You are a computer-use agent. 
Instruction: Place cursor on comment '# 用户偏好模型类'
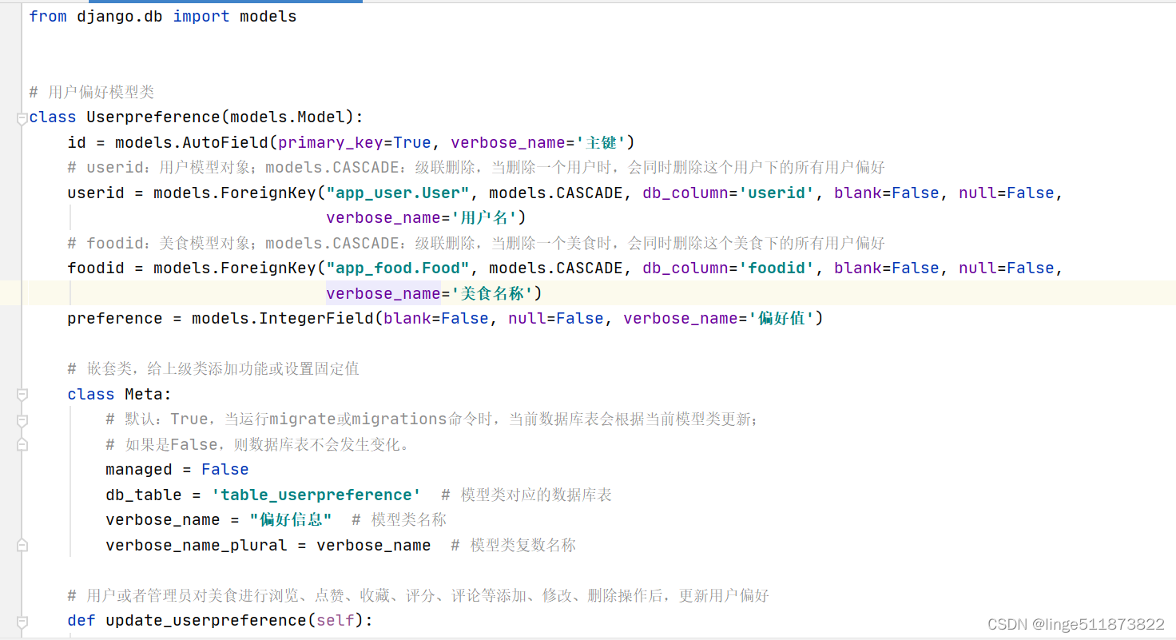pyautogui.click(x=92, y=92)
